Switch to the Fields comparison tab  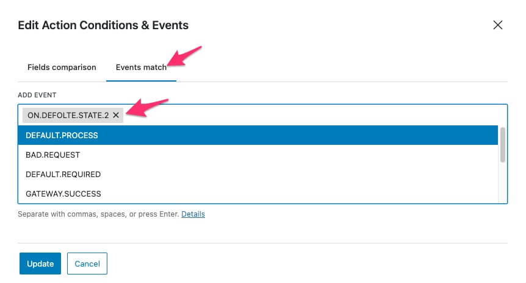(x=62, y=68)
